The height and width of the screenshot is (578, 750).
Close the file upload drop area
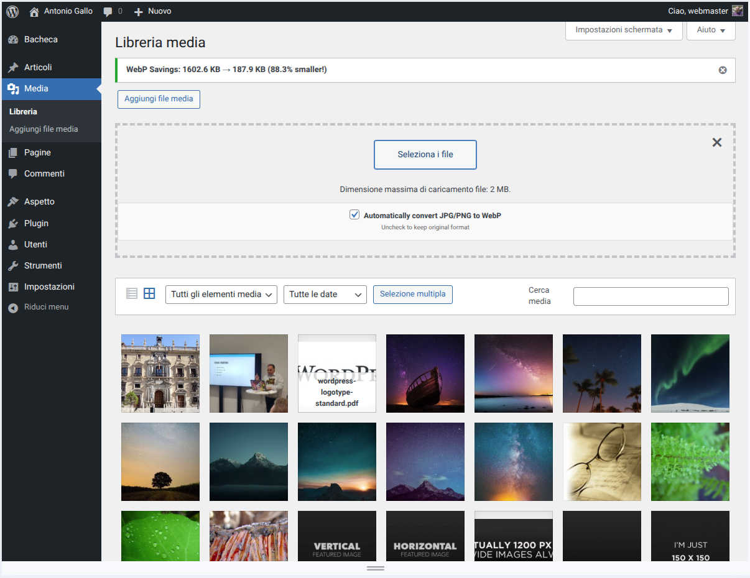[717, 142]
